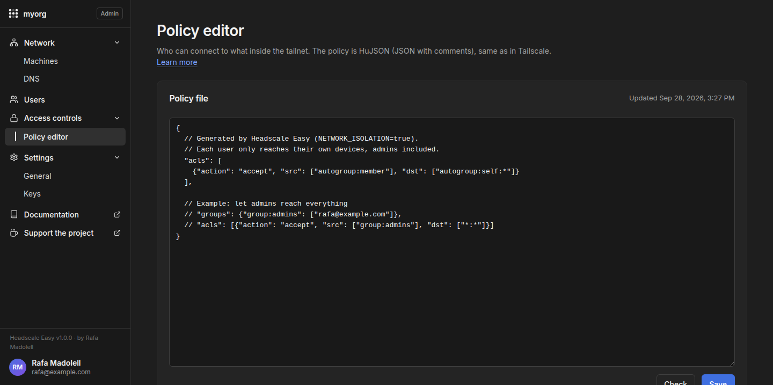Click the Access controls lock icon
773x385 pixels.
pyautogui.click(x=14, y=118)
